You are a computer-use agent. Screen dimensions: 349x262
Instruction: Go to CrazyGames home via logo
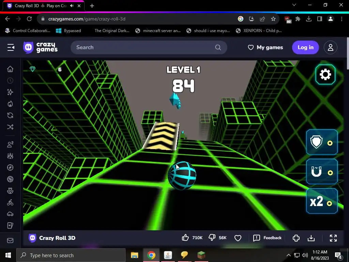pyautogui.click(x=41, y=47)
